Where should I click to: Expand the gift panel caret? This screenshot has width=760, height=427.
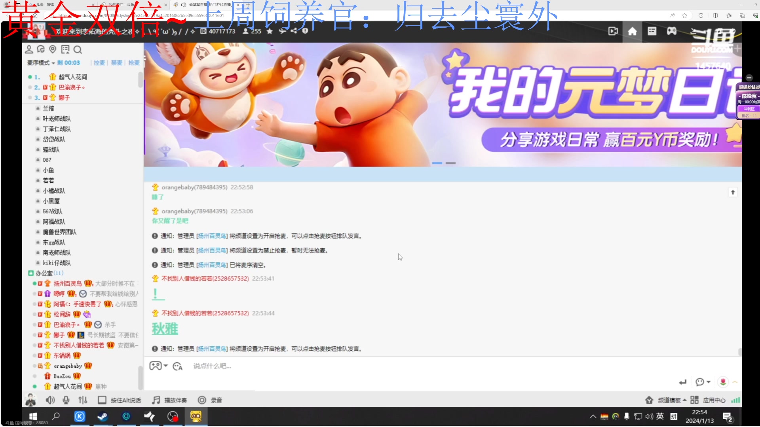point(735,382)
